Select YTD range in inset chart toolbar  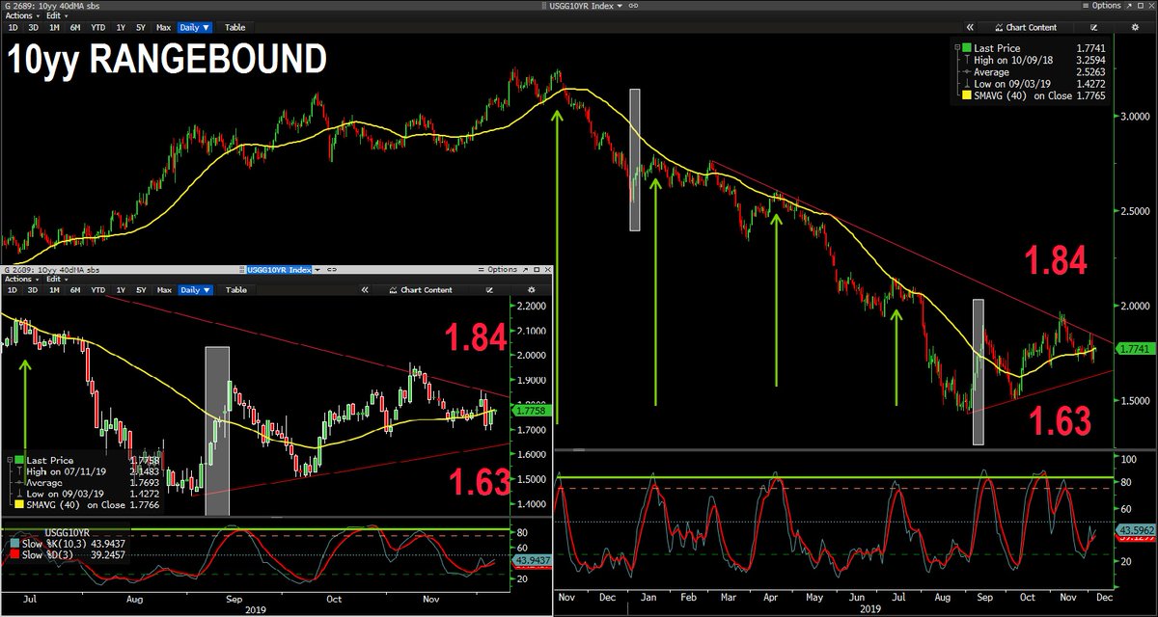(98, 290)
